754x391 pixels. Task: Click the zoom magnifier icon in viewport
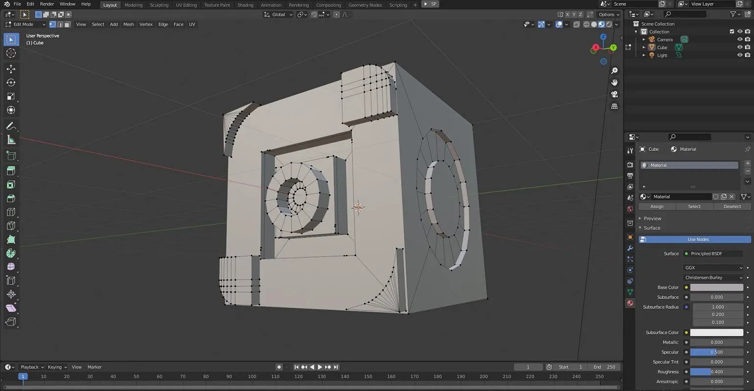[614, 71]
